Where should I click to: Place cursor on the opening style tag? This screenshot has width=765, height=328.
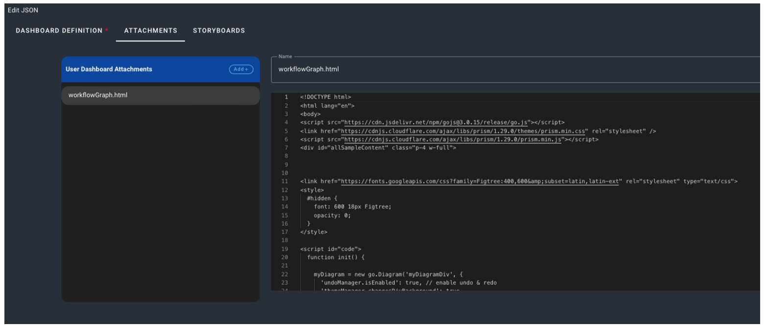click(x=312, y=190)
